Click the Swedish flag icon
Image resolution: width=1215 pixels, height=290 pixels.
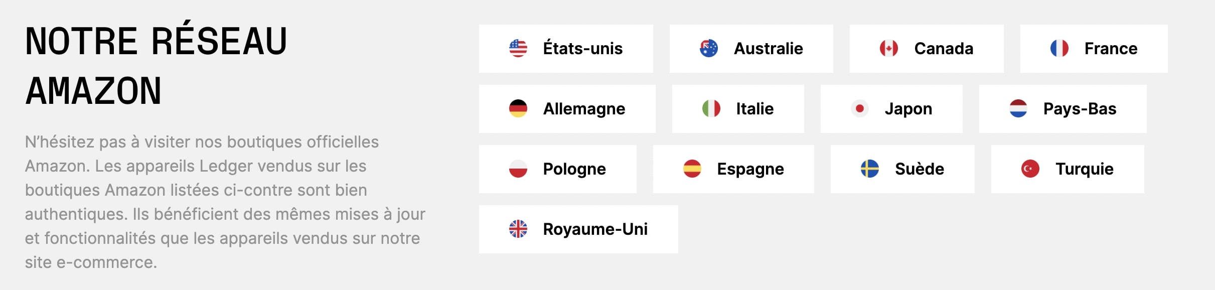(869, 169)
